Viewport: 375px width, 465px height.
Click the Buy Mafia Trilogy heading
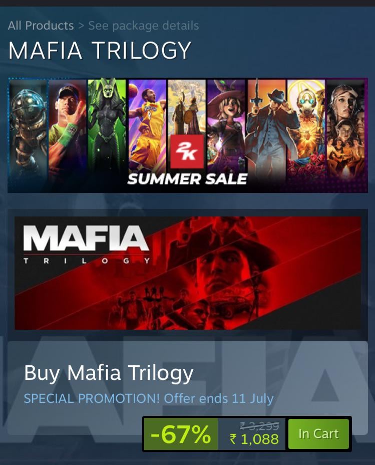tap(109, 372)
